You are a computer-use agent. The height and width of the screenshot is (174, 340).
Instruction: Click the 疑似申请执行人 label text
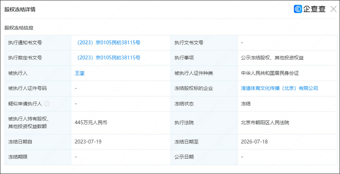(25, 104)
